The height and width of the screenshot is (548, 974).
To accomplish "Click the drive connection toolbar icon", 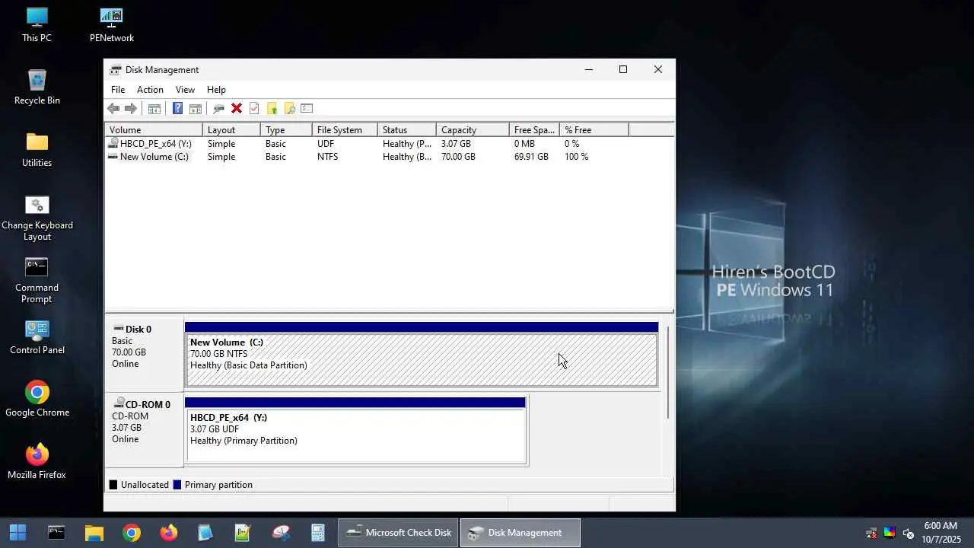I will tap(218, 109).
